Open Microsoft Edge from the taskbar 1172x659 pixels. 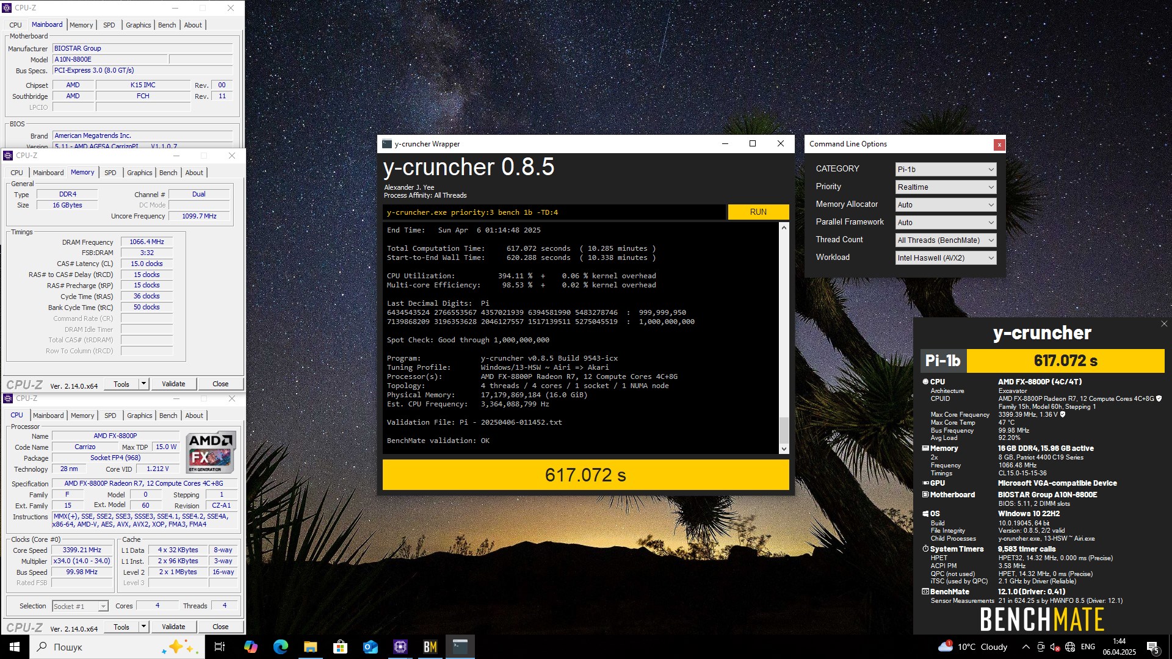280,647
